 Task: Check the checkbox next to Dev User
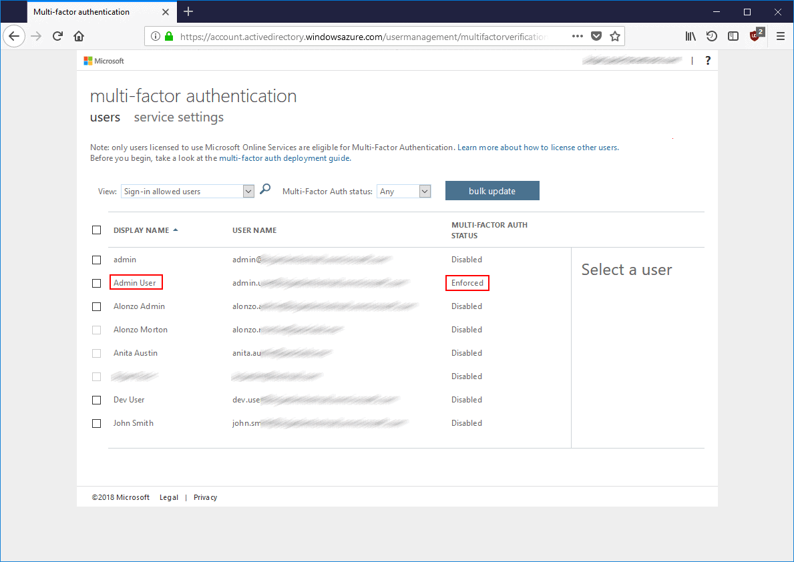pyautogui.click(x=96, y=400)
